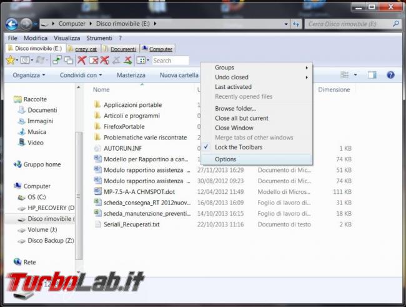
Task: Open the address bar history dropdown arrow
Action: point(286,24)
